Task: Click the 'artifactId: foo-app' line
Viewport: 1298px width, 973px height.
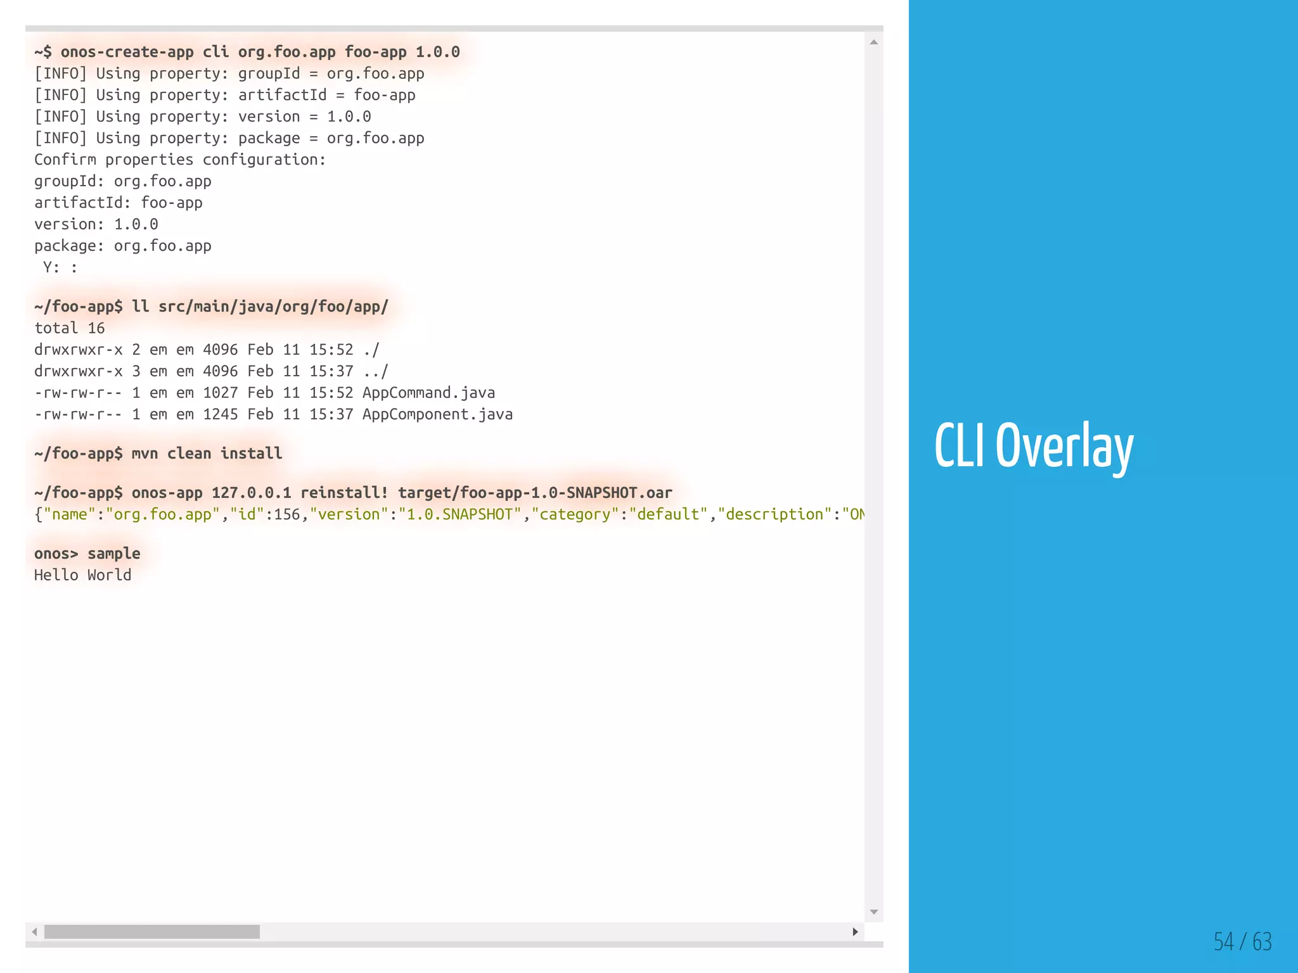Action: 119,203
